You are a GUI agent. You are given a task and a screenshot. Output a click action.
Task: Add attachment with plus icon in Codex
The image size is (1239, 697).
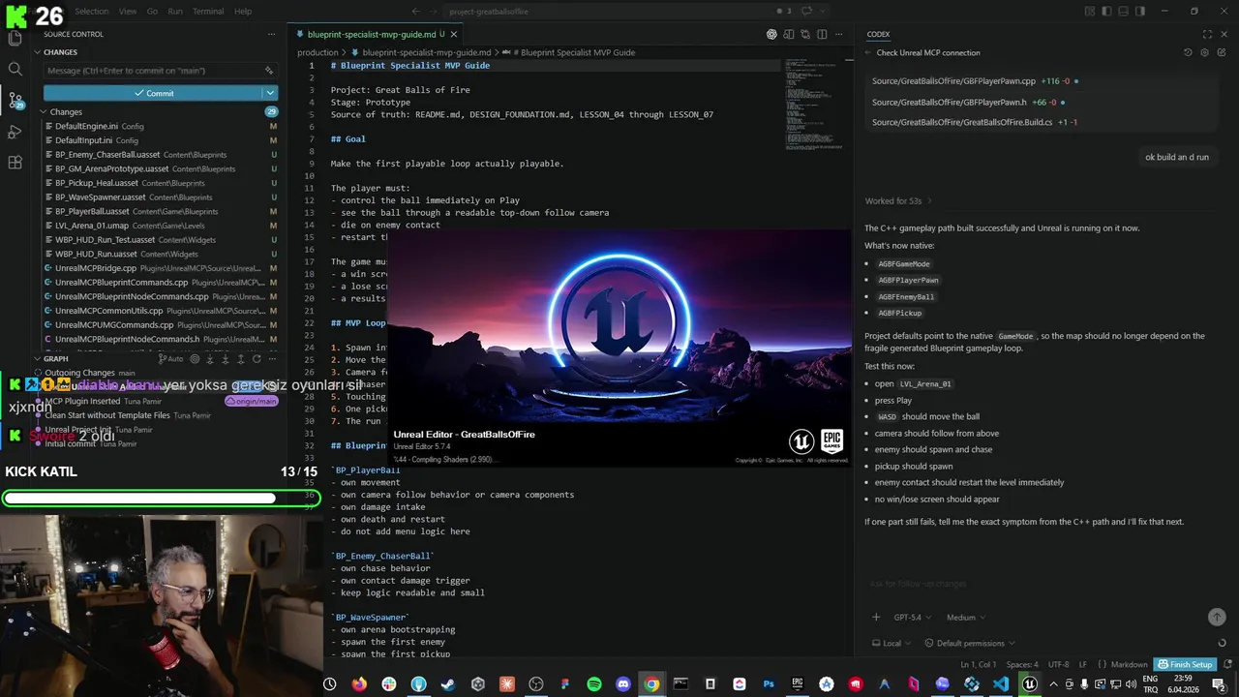coord(876,617)
